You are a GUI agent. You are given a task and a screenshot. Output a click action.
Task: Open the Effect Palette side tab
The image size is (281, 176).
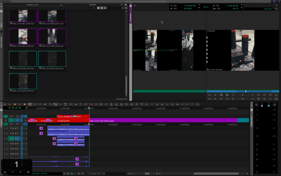click(x=1, y=42)
